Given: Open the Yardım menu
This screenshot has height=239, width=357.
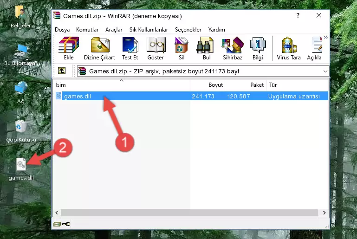Looking at the screenshot, I should tap(216, 30).
